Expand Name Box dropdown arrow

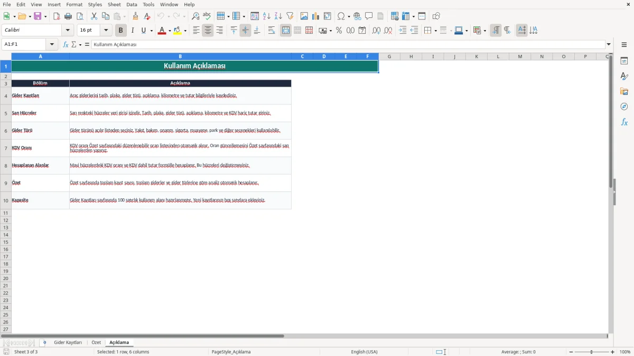click(52, 45)
